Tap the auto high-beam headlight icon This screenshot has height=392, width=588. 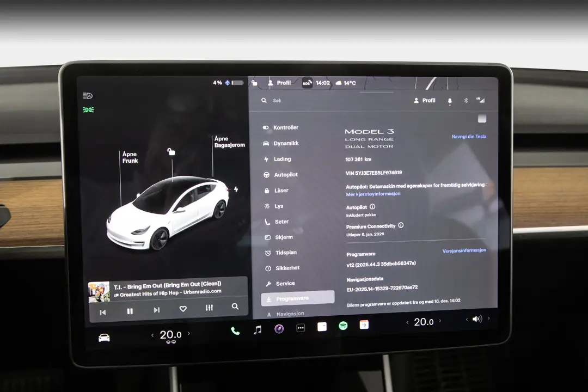pyautogui.click(x=87, y=96)
